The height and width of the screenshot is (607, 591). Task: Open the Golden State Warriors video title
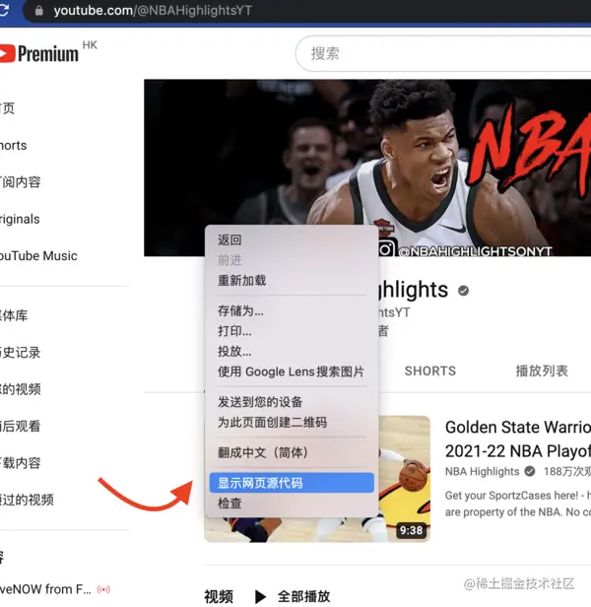(x=518, y=439)
